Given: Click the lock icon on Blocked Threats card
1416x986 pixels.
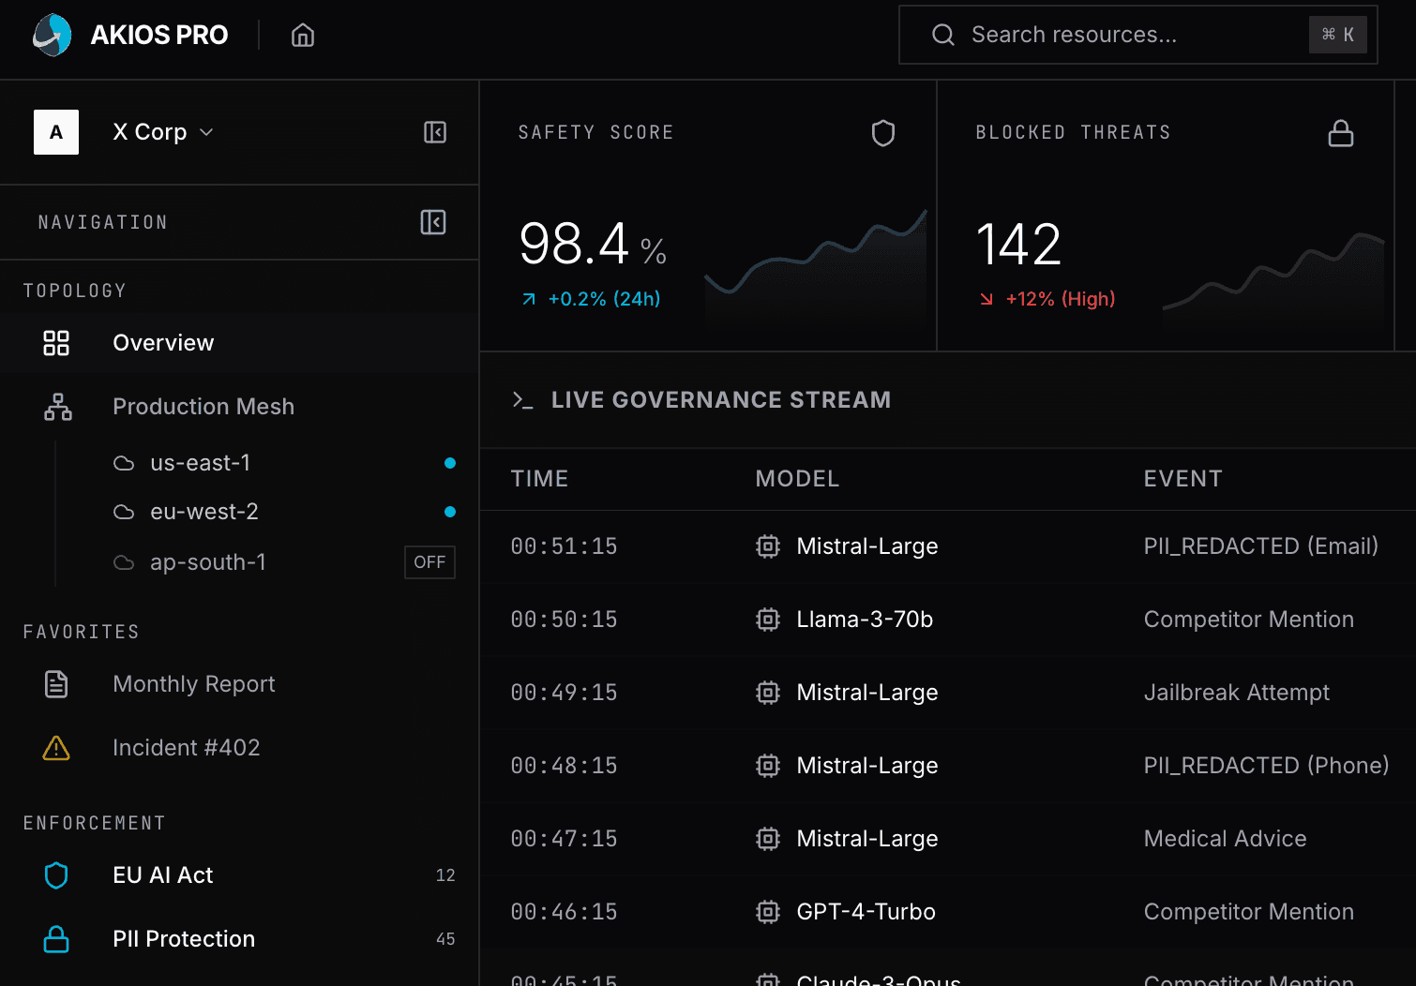Looking at the screenshot, I should 1340,133.
